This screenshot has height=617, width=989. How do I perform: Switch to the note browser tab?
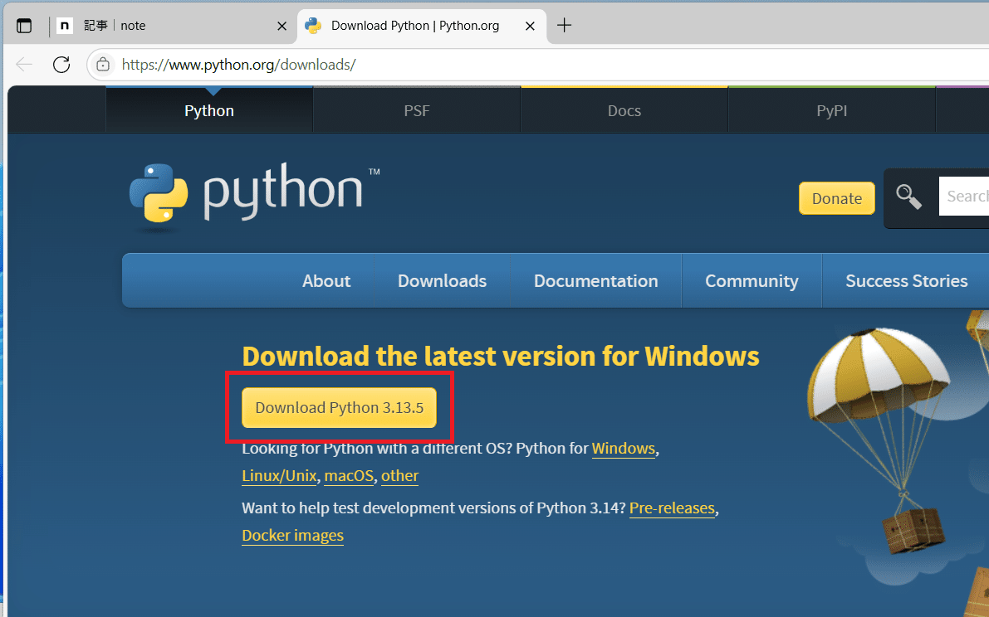[166, 26]
